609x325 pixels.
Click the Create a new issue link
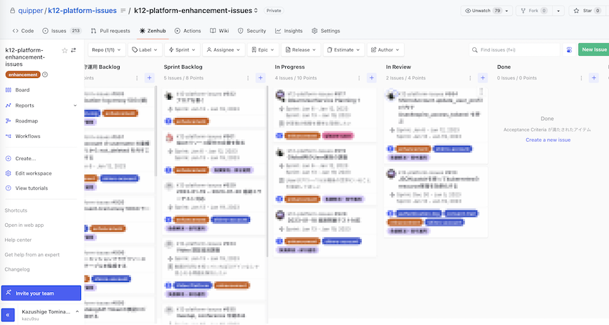click(x=548, y=140)
